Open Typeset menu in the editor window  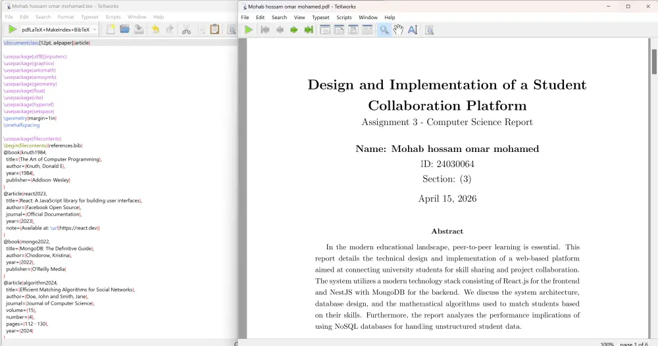coord(89,17)
